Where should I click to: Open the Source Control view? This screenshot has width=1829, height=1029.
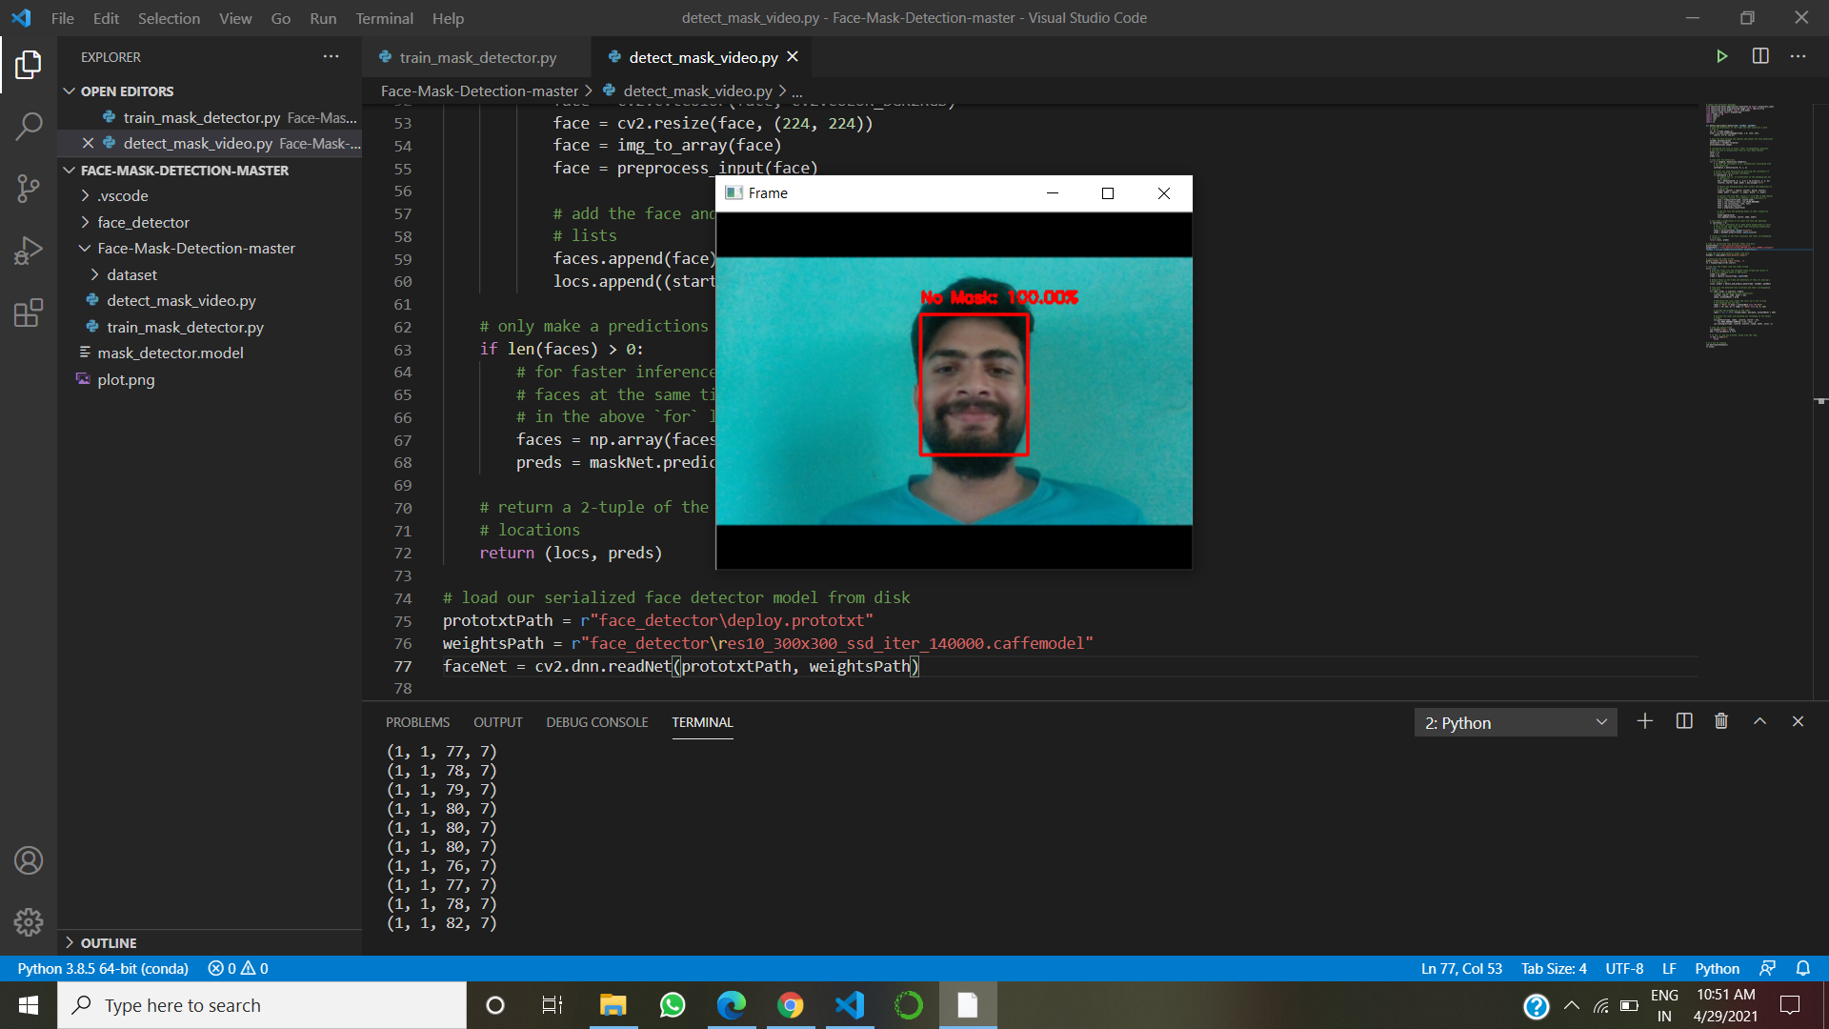click(29, 188)
